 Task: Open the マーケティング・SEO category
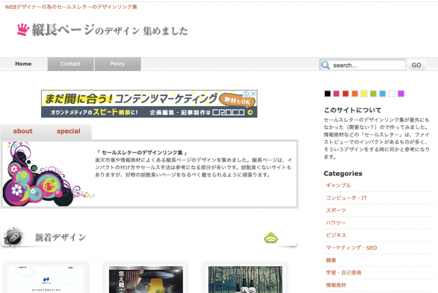tap(351, 248)
